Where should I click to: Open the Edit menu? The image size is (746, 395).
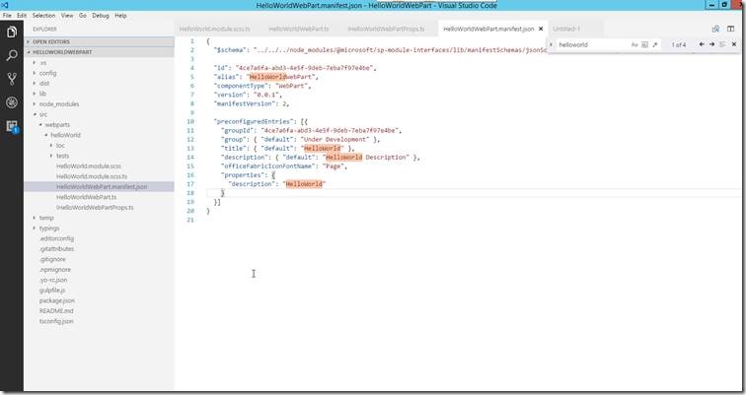pos(22,15)
